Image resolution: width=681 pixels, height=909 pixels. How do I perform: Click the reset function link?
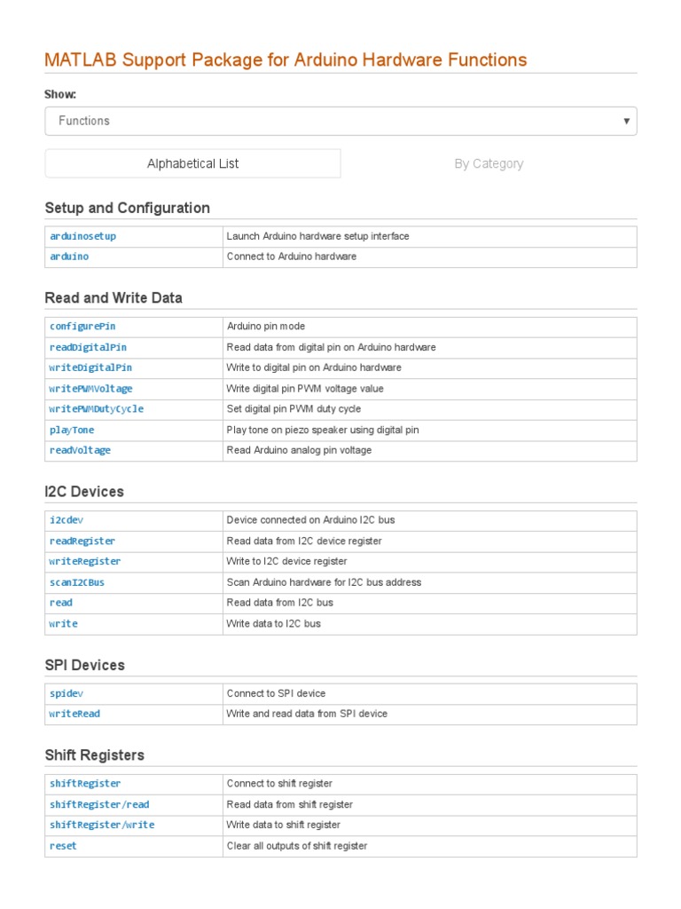[x=63, y=846]
